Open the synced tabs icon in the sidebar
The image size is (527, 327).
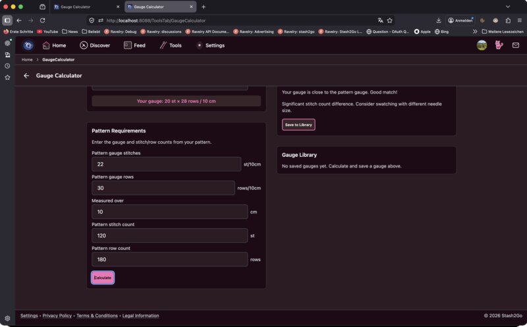tap(7, 55)
